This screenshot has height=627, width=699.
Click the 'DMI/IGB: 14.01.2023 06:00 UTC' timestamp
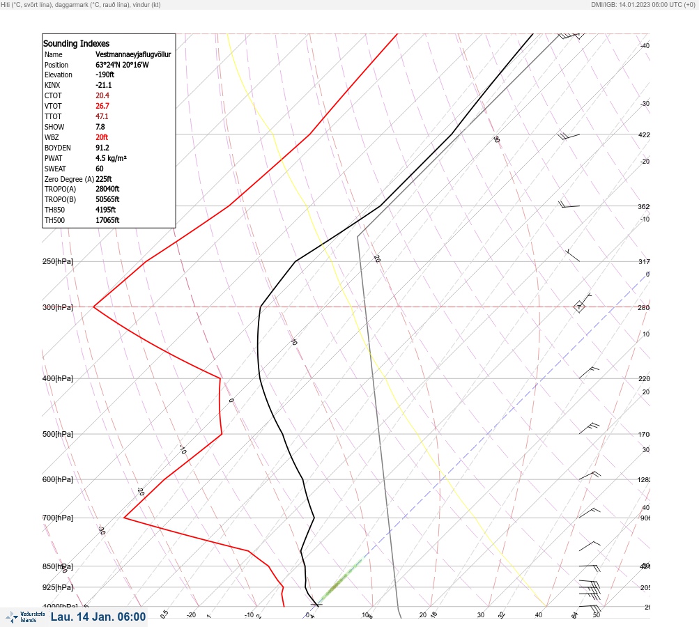click(x=643, y=5)
